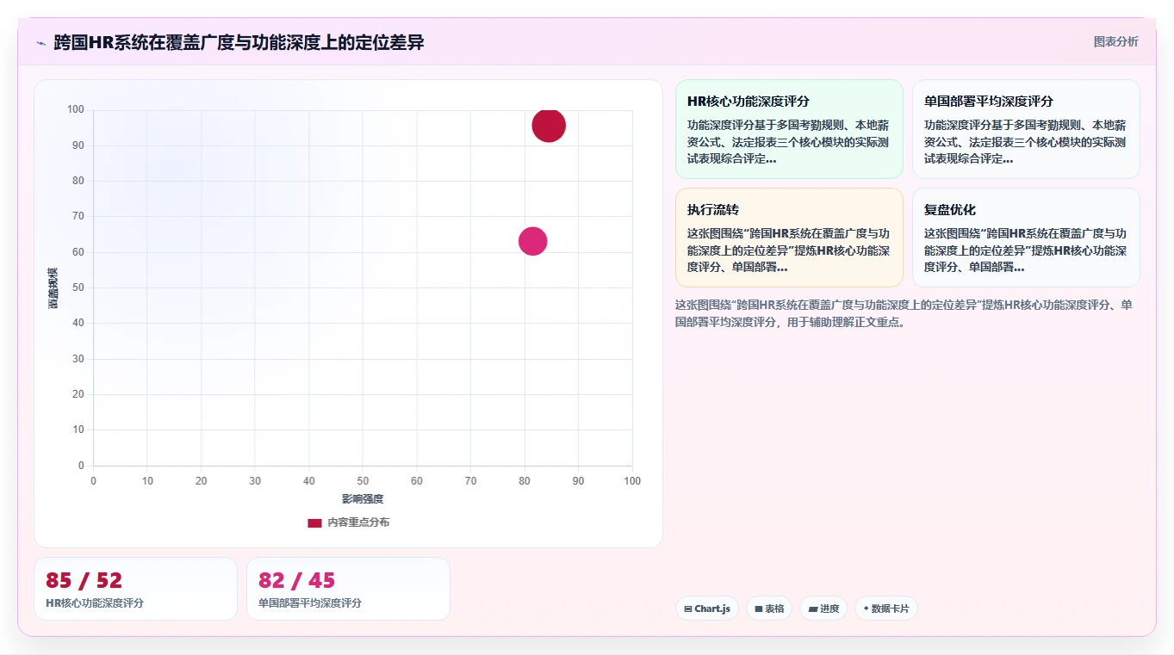Click the vertical y-axis title of the chart

click(x=53, y=288)
